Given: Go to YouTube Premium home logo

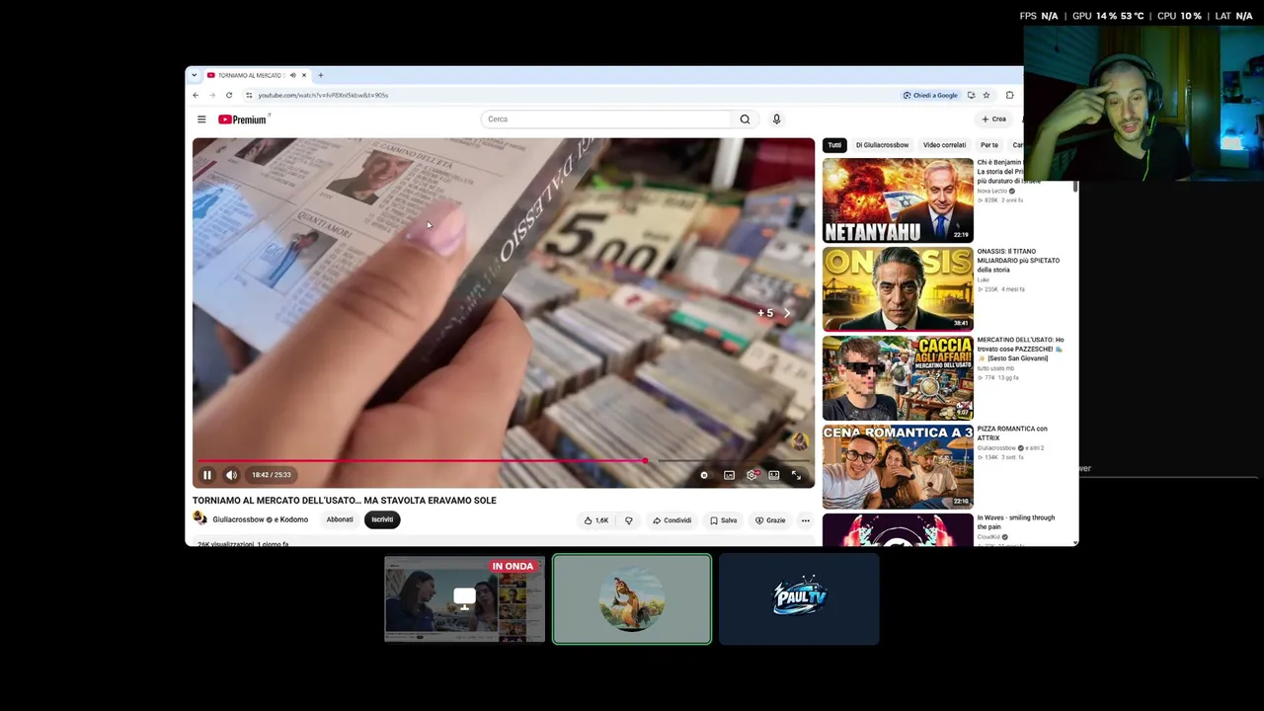Looking at the screenshot, I should click(243, 119).
